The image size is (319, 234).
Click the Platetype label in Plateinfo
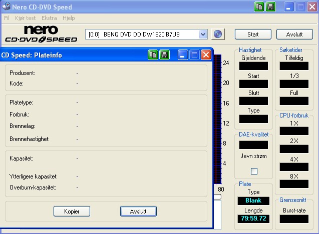click(21, 102)
